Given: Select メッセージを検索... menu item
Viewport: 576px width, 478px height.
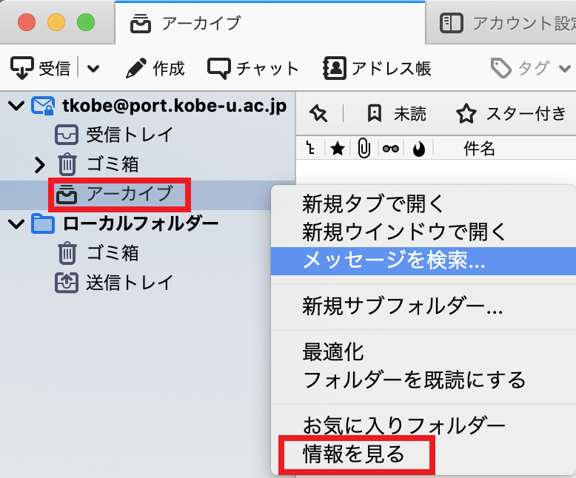Looking at the screenshot, I should pyautogui.click(x=423, y=260).
